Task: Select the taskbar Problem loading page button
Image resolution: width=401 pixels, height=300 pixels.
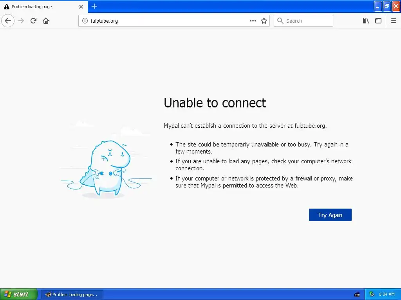Action: tap(72, 295)
